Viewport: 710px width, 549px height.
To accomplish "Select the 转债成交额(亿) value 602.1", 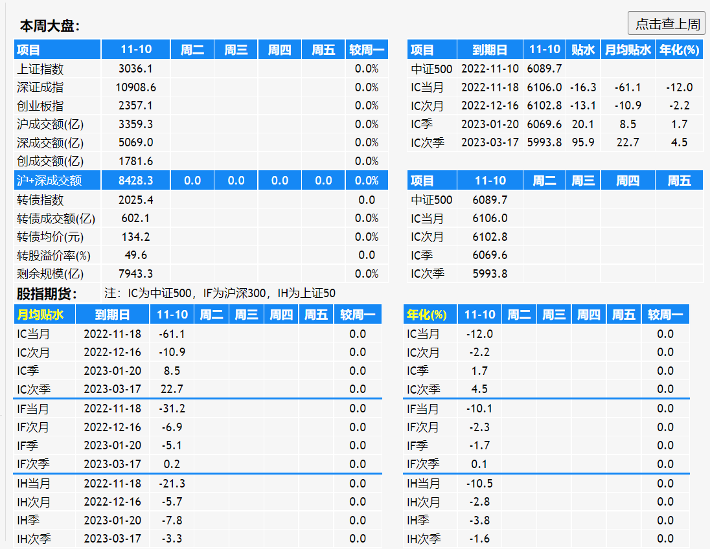I will pyautogui.click(x=135, y=218).
